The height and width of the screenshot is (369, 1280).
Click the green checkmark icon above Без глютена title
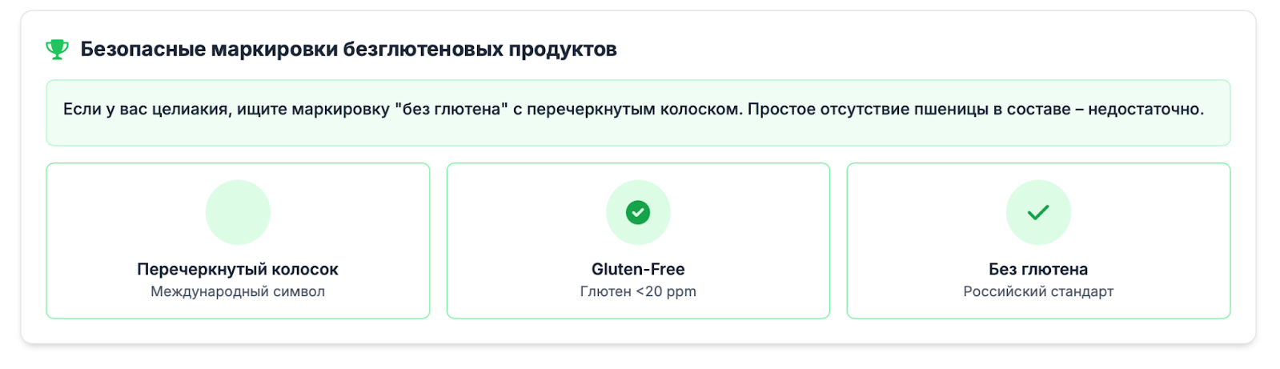tap(1038, 212)
